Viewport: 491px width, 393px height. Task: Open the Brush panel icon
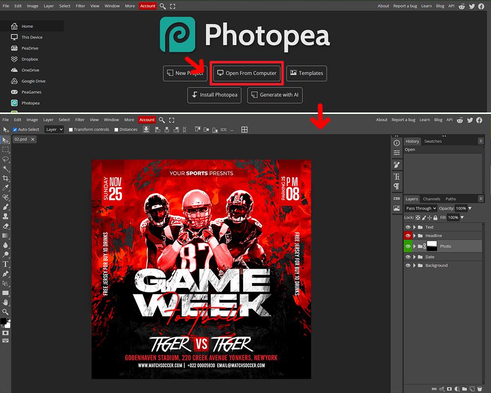(x=396, y=165)
